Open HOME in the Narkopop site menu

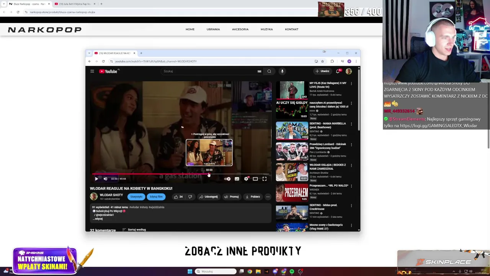tap(190, 29)
